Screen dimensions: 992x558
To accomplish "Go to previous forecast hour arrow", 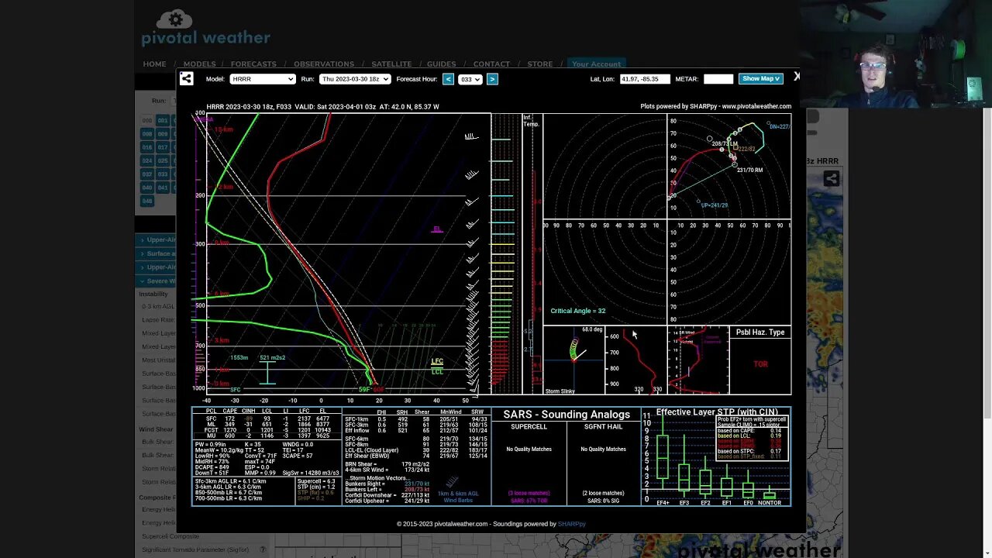I will pyautogui.click(x=448, y=78).
